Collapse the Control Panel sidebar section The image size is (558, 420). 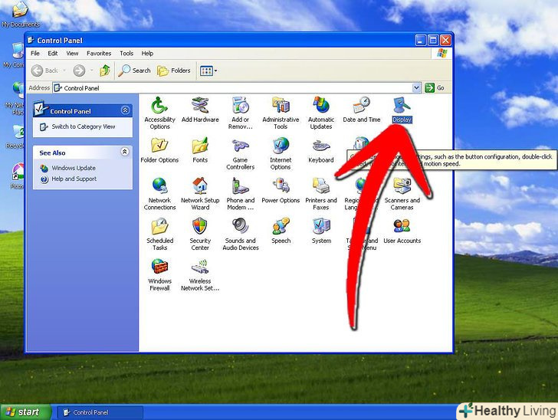125,110
